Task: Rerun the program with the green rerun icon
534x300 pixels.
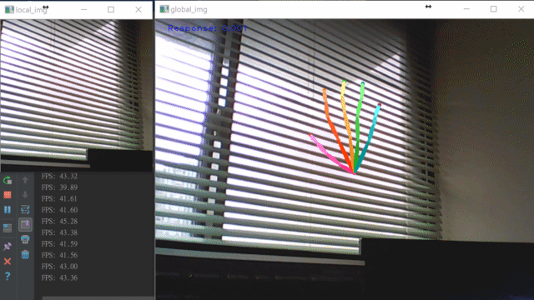Action: (8, 180)
